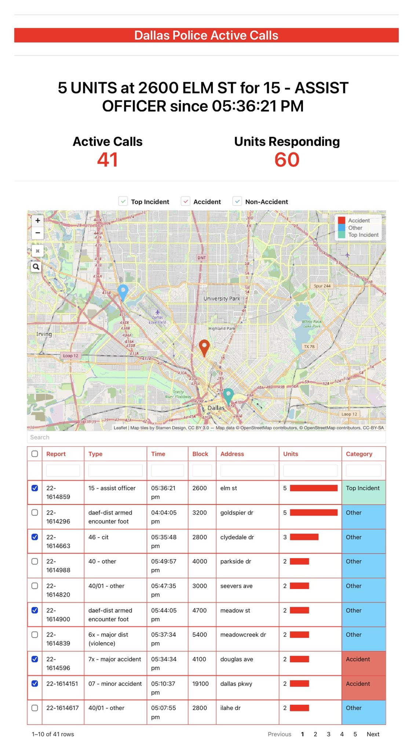Check row 22-1614820 seevers ave checkbox
Screen dimensions: 413x751
pos(34,586)
